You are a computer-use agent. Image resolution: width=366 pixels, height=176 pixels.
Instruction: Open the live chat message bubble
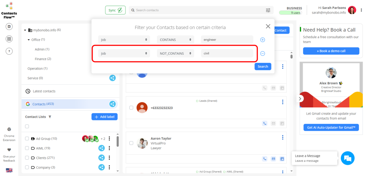pyautogui.click(x=347, y=158)
